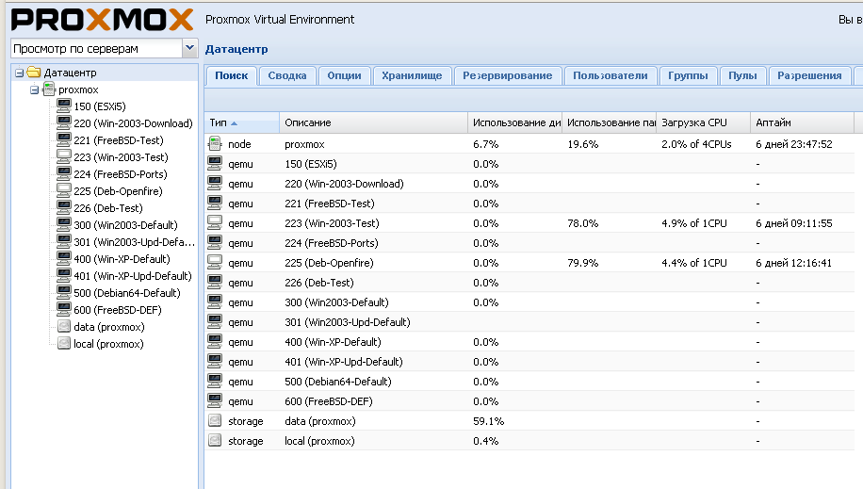The width and height of the screenshot is (863, 489).
Task: Click qemu icon in 150 (ESXi5) table row
Action: [x=215, y=164]
